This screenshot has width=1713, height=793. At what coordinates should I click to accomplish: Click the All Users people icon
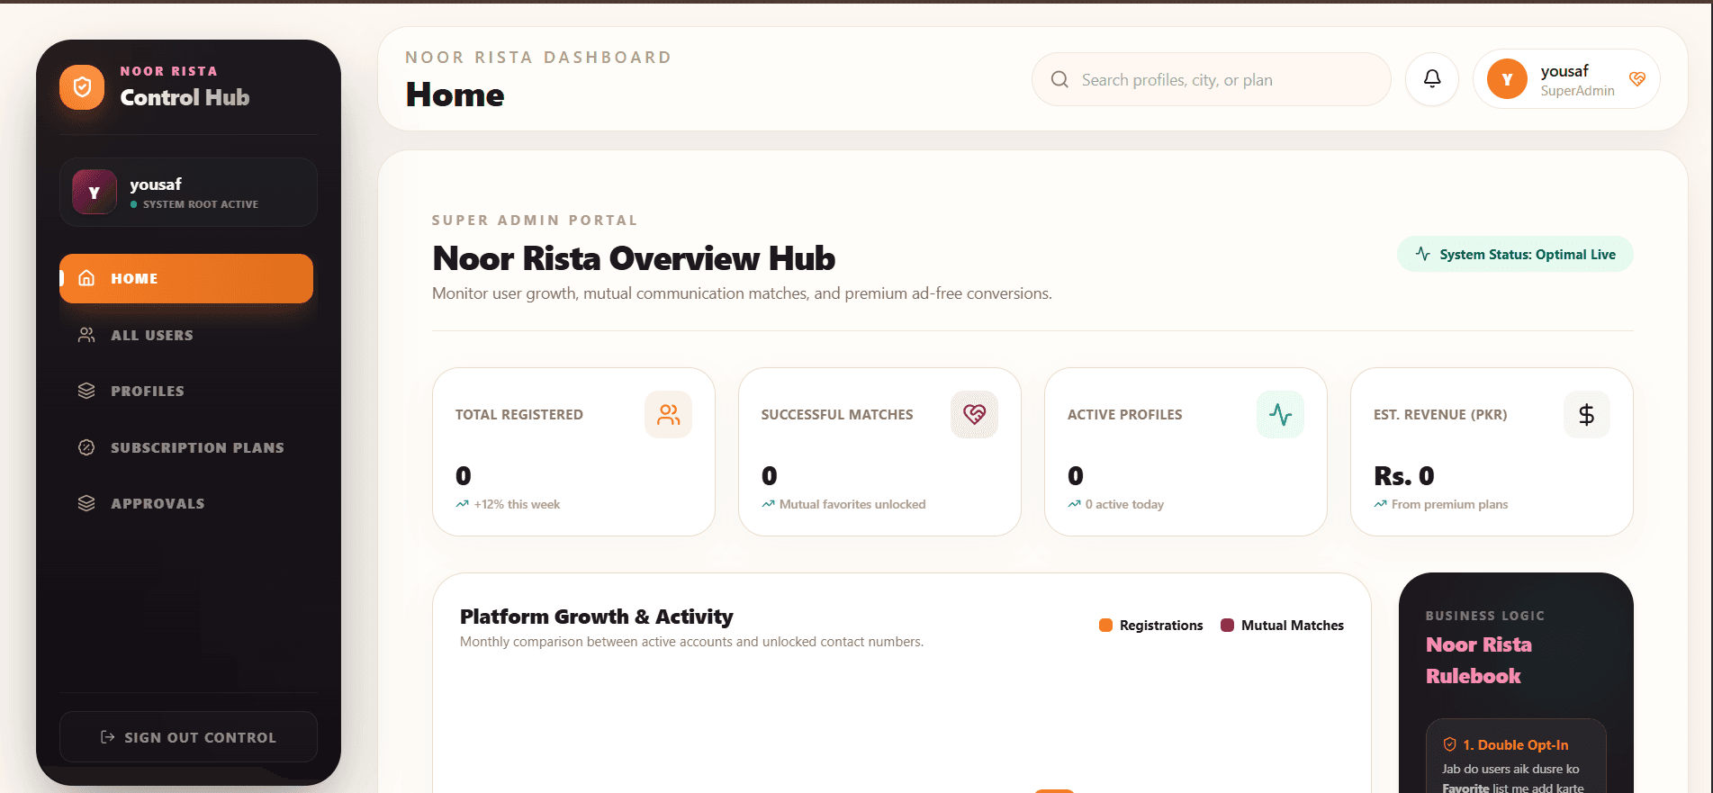coord(86,335)
